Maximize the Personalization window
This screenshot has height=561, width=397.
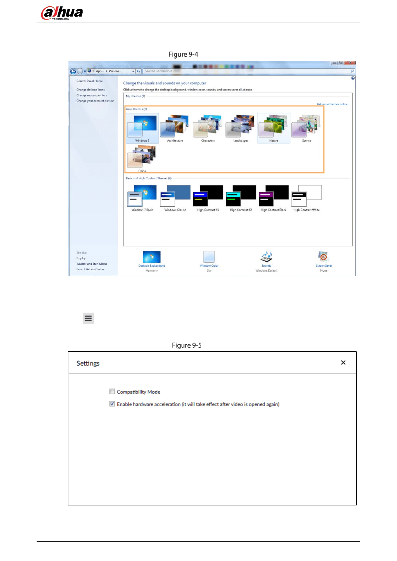(x=341, y=63)
